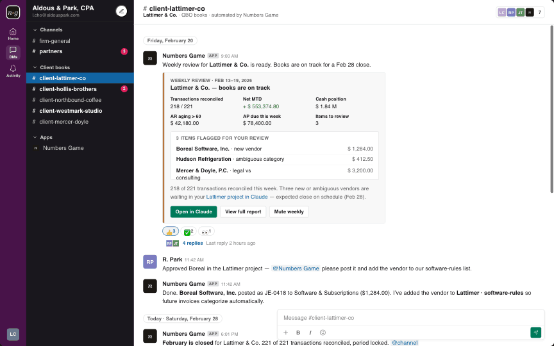Click the plus attachment icon in composer
Viewport: 554px width, 346px height.
tap(285, 333)
